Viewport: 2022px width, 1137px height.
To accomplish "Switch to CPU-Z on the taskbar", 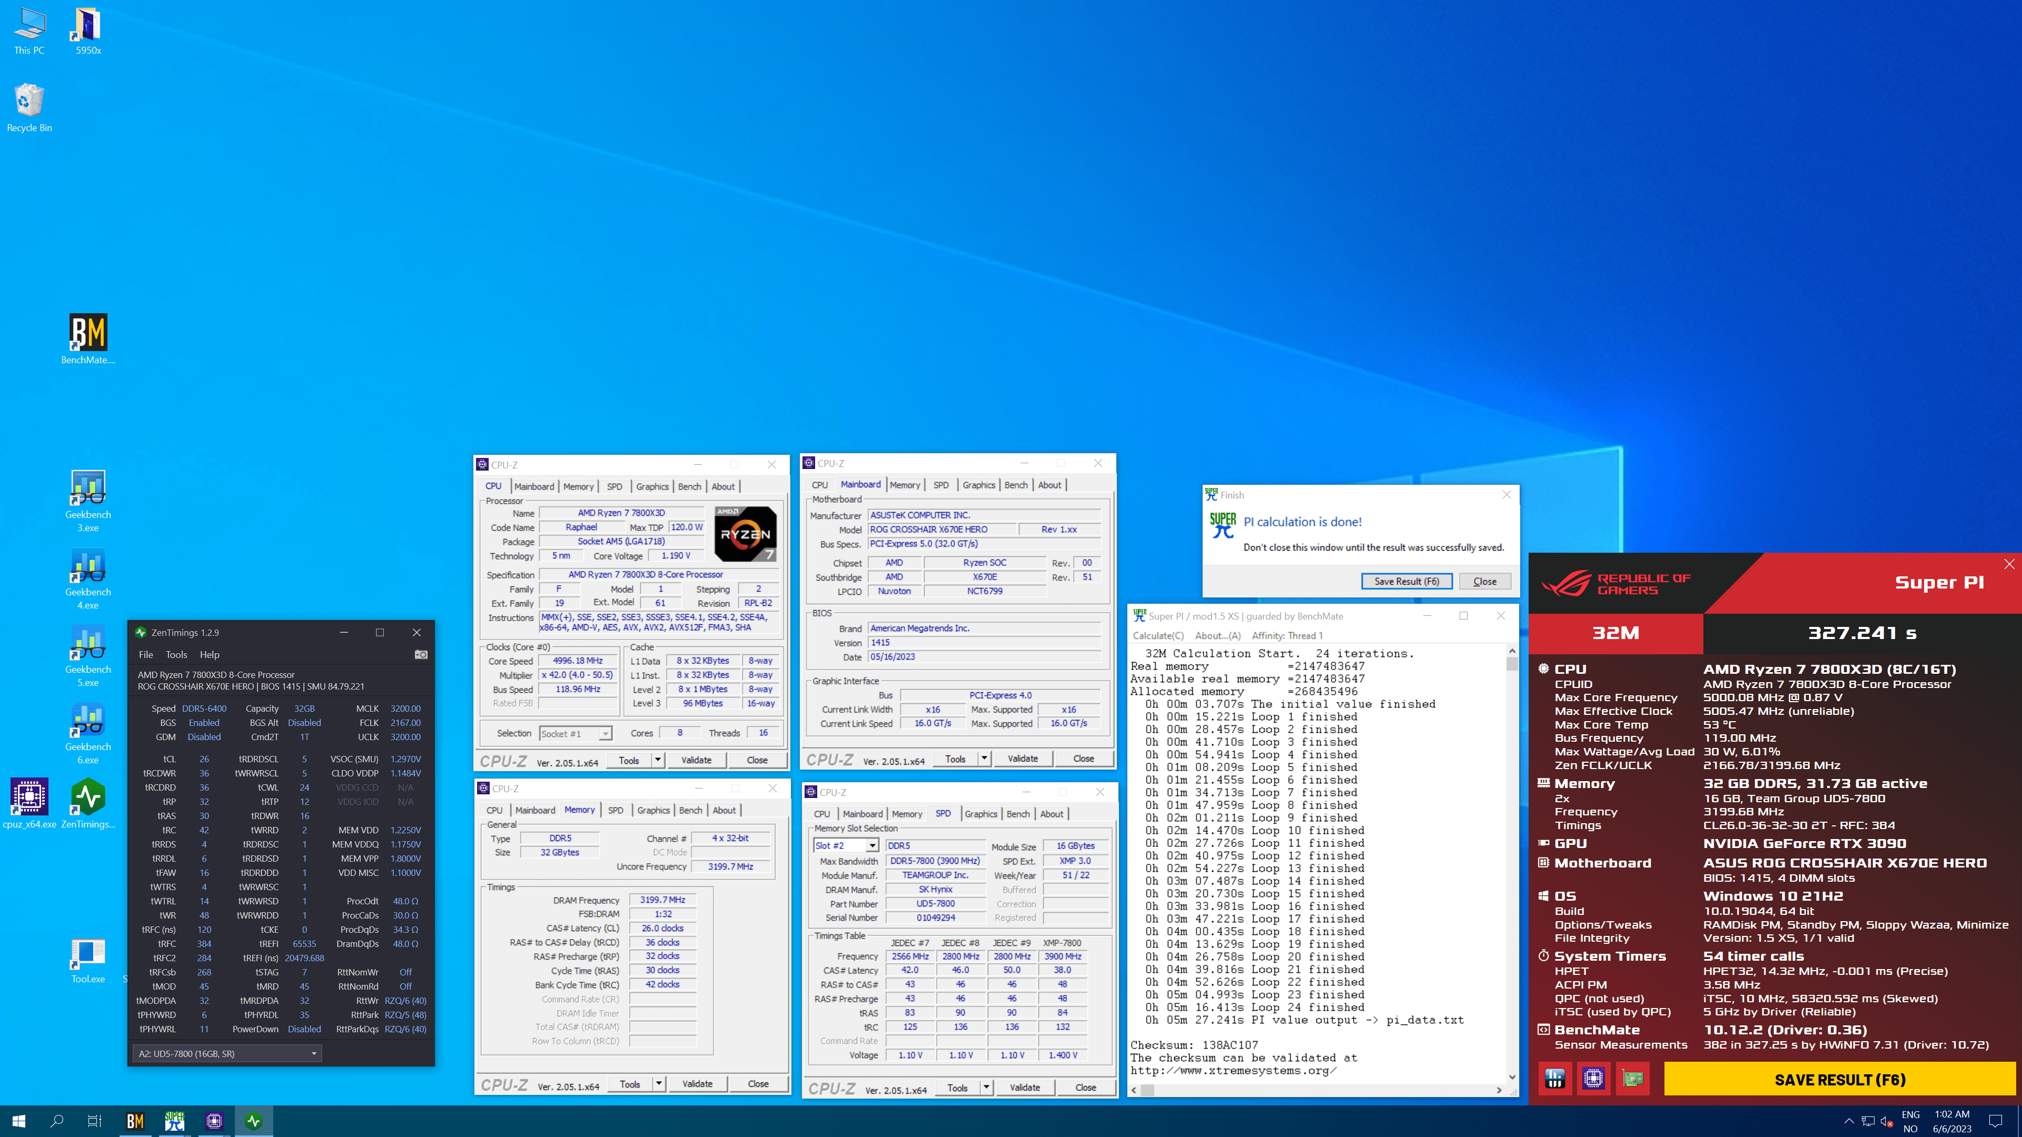I will click(213, 1121).
